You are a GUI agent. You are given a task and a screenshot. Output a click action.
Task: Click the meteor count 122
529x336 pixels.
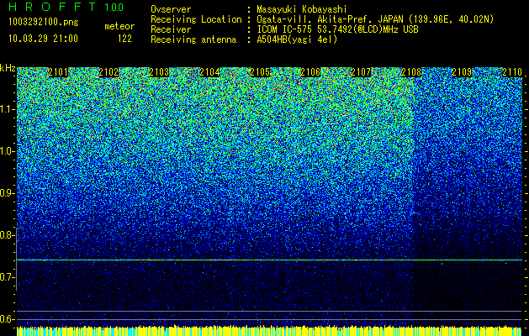click(124, 39)
